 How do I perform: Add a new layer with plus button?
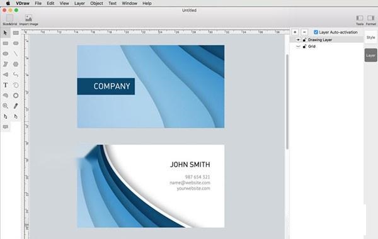[295, 32]
